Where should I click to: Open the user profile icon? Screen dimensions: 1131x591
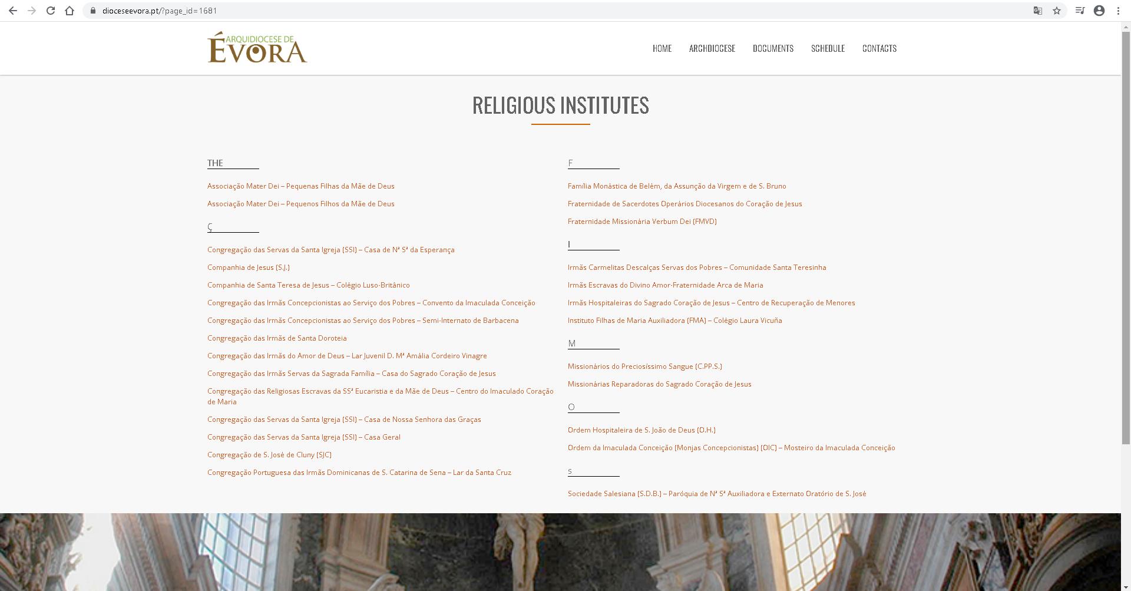tap(1099, 11)
